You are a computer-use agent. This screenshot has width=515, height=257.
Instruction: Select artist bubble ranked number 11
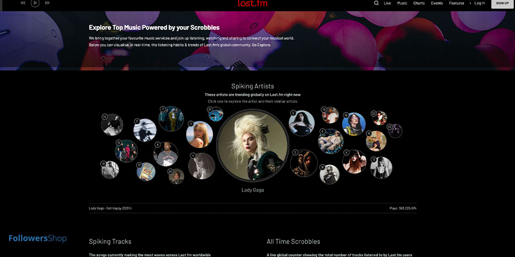coord(145,130)
